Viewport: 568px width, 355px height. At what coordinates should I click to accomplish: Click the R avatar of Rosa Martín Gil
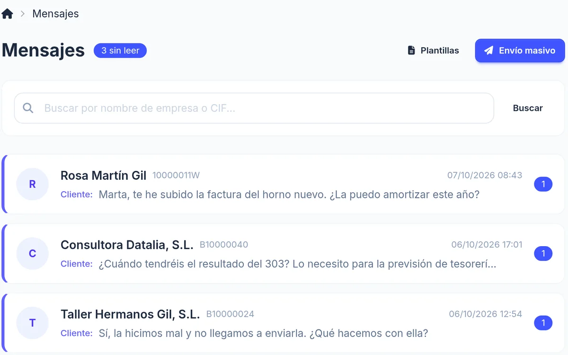coord(32,184)
